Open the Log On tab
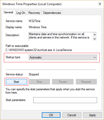The image size is (104, 120). (21, 13)
